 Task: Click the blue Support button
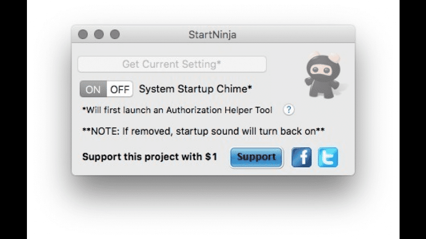(257, 158)
